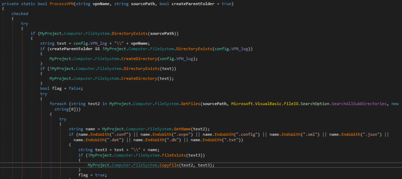Click 'flag = true;' statement

pyautogui.click(x=92, y=175)
